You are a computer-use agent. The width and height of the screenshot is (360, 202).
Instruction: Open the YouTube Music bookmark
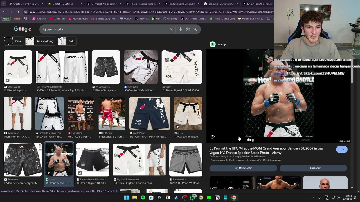78,19
